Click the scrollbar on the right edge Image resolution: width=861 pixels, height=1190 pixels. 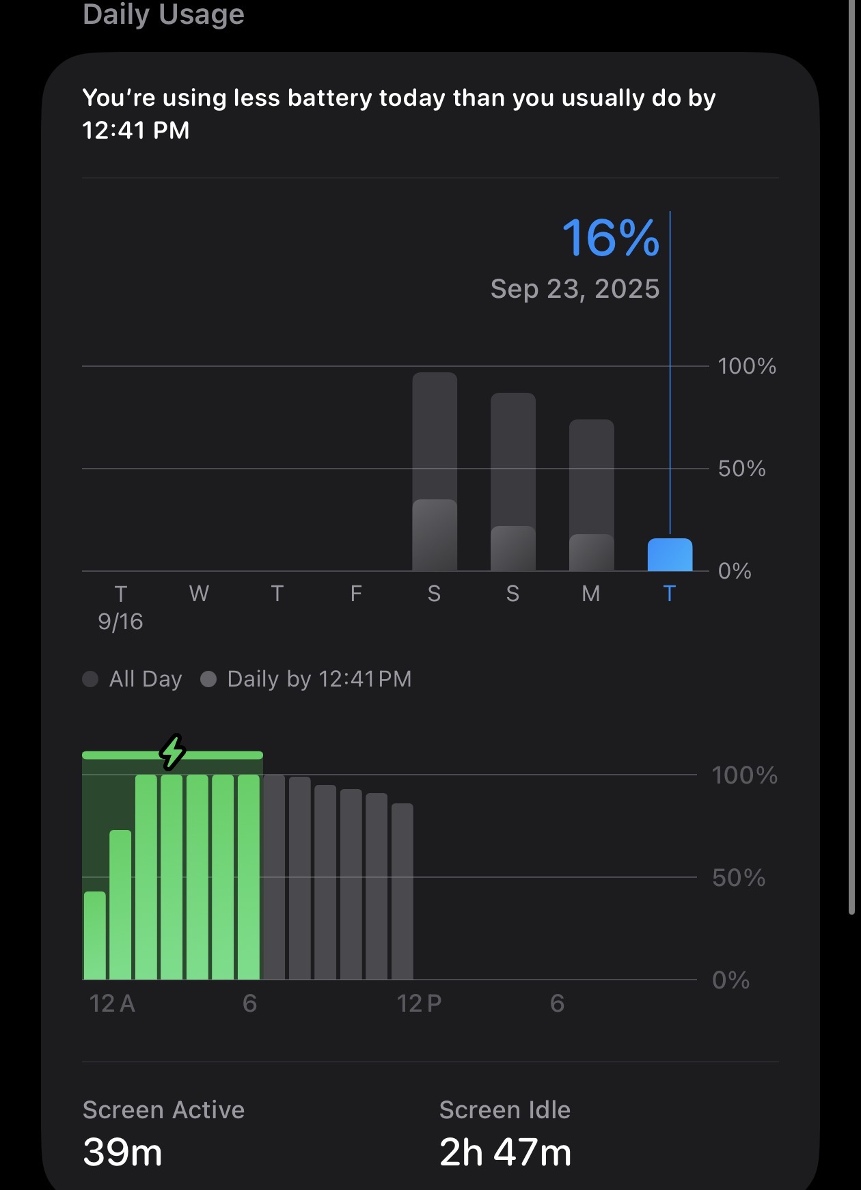click(851, 458)
